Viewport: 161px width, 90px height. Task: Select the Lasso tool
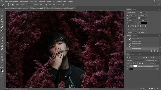tap(2, 16)
